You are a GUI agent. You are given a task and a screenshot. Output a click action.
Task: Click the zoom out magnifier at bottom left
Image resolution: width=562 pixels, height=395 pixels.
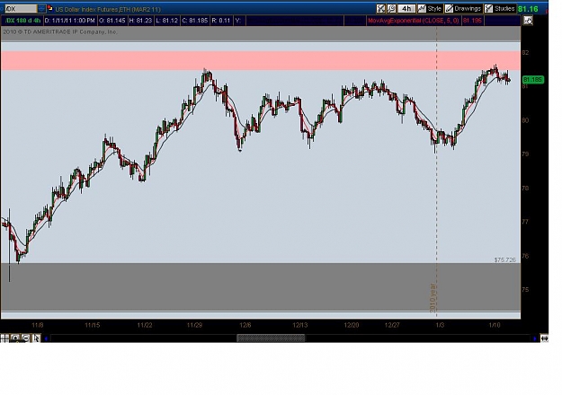[x=26, y=338]
